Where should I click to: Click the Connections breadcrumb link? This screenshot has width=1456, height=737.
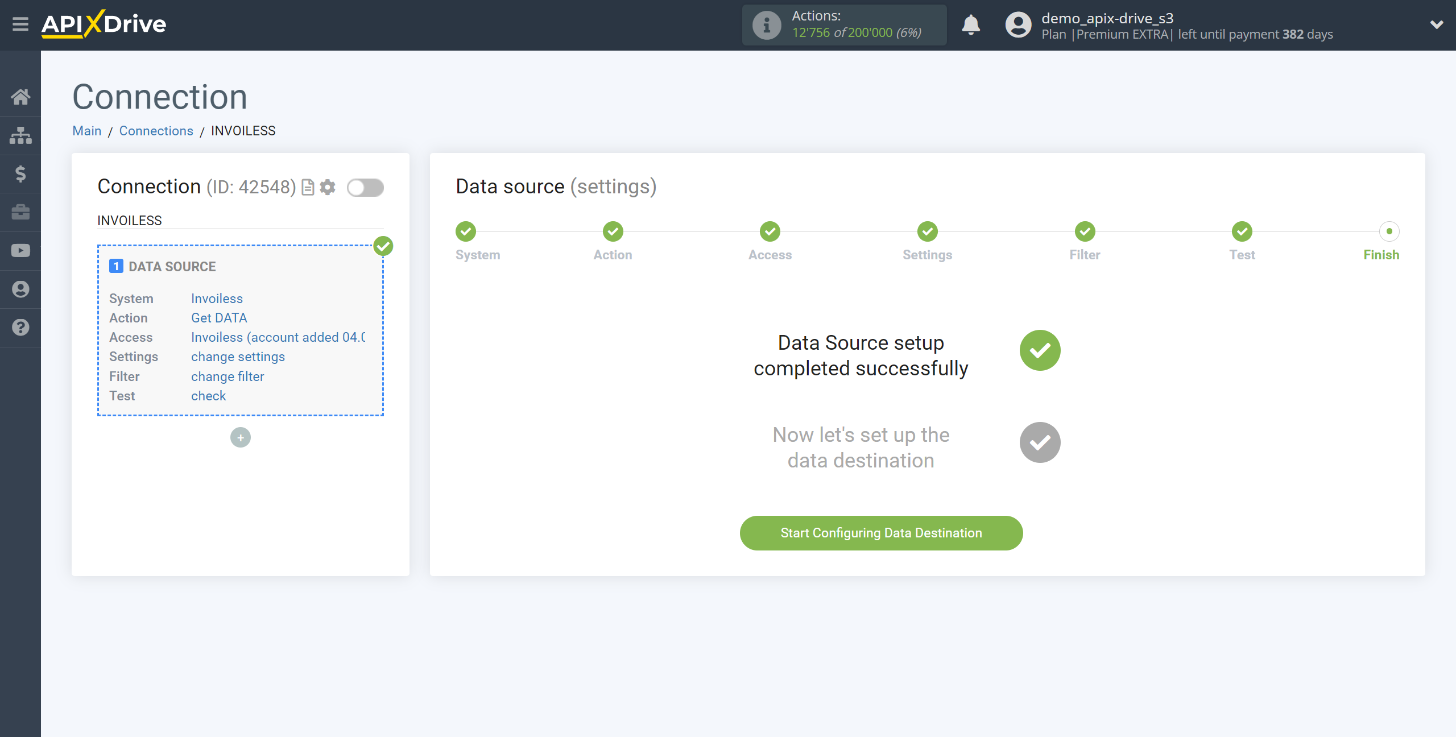[x=156, y=131]
